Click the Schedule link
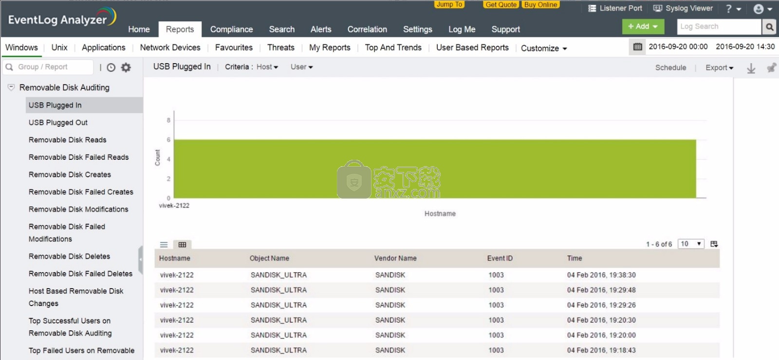The image size is (779, 360). 670,68
